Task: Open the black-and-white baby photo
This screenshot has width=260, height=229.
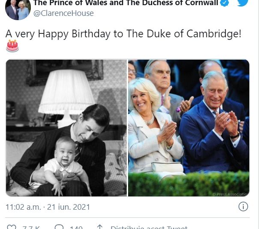Action: pos(66,128)
